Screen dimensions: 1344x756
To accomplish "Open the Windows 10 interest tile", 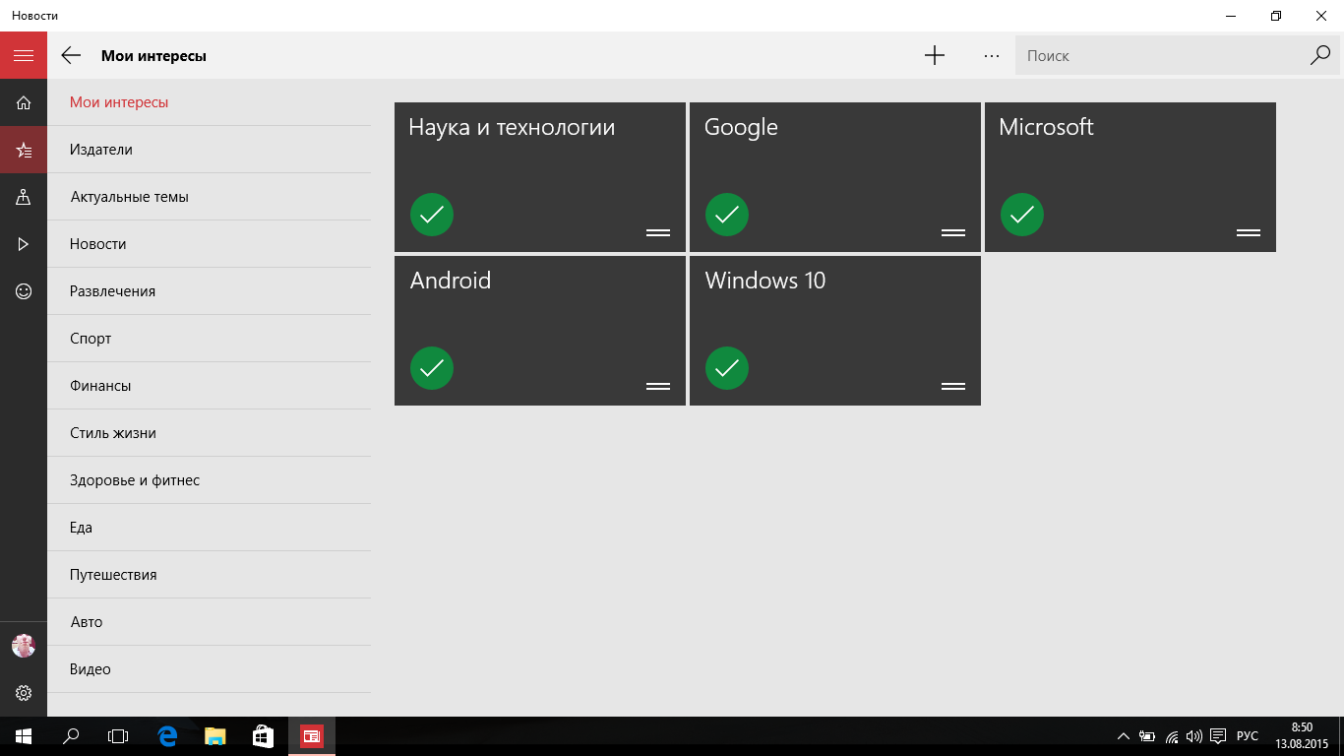I will tap(835, 331).
